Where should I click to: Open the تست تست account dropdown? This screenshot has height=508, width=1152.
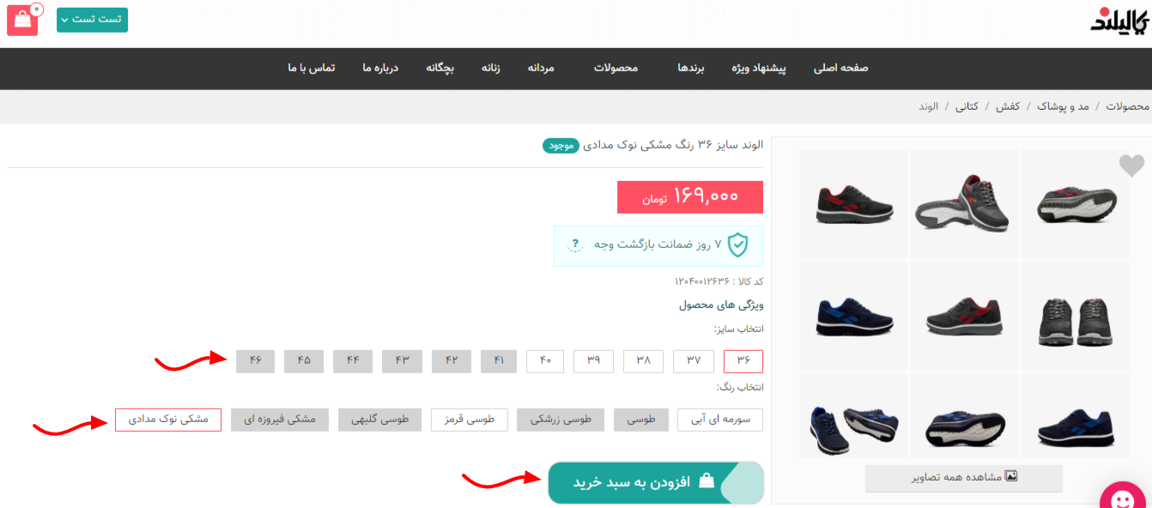pyautogui.click(x=92, y=20)
